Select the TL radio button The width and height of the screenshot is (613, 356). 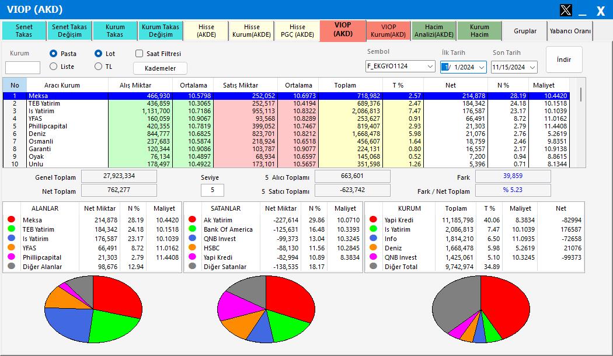[98, 67]
